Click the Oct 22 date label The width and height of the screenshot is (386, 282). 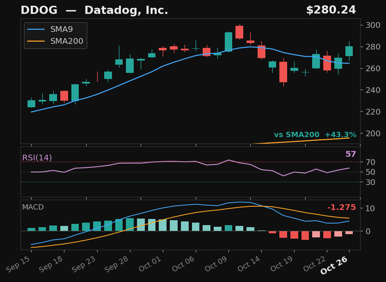pyautogui.click(x=315, y=264)
